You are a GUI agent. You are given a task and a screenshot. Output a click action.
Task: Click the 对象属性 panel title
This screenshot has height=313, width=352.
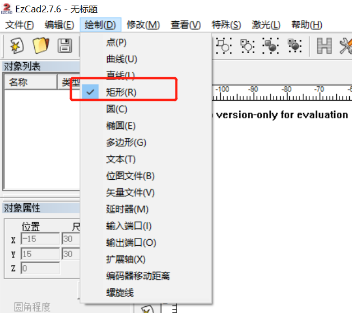(22, 208)
